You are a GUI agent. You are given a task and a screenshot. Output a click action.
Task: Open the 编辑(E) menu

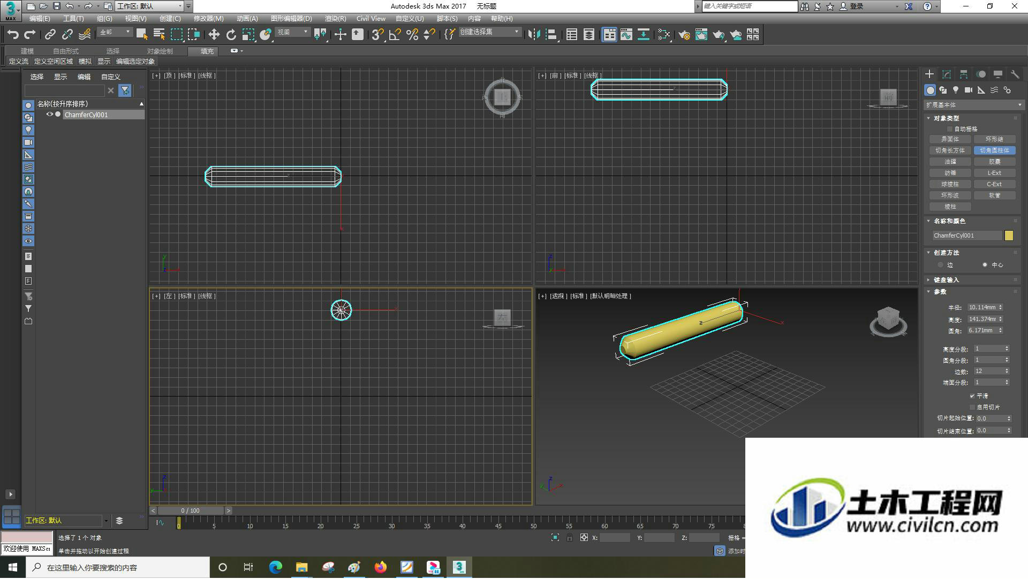coord(40,19)
